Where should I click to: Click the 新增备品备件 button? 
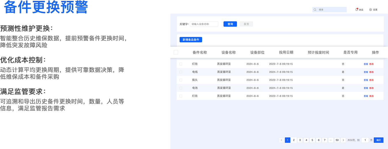191,40
